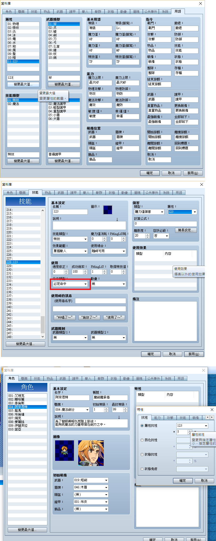Click 確定 in the 特性 dialog

[183, 480]
